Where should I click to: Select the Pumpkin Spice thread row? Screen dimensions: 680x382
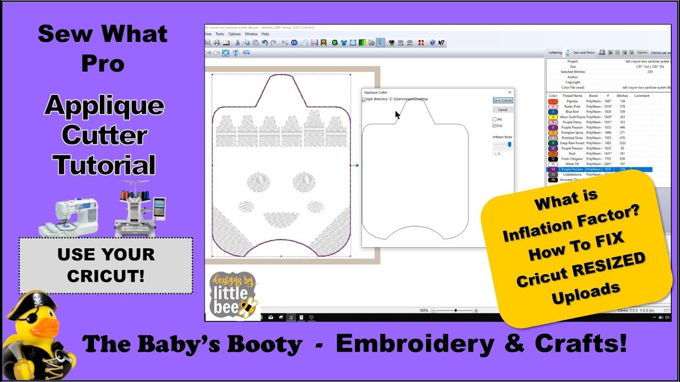click(x=600, y=133)
